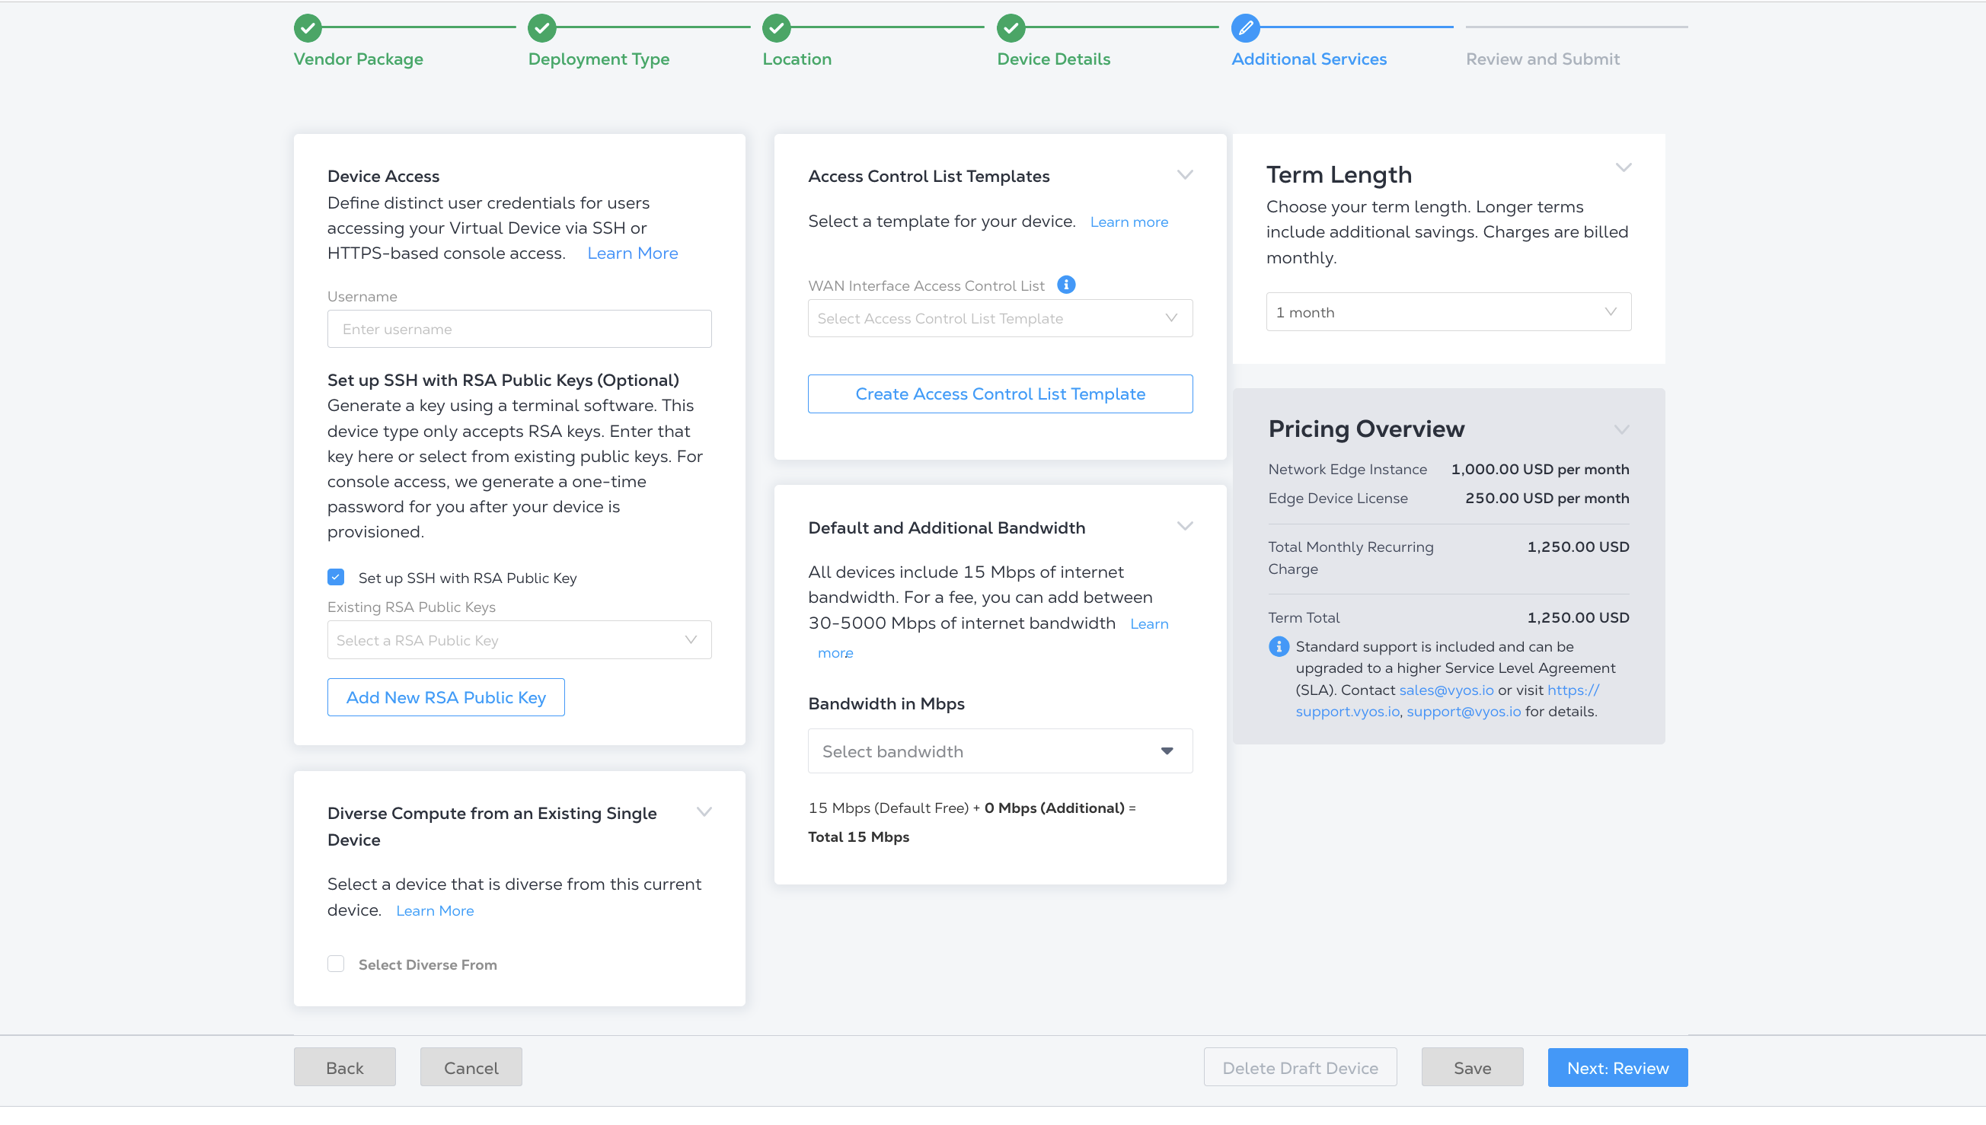
Task: Click the WAN Interface ACL info icon
Action: tap(1065, 285)
